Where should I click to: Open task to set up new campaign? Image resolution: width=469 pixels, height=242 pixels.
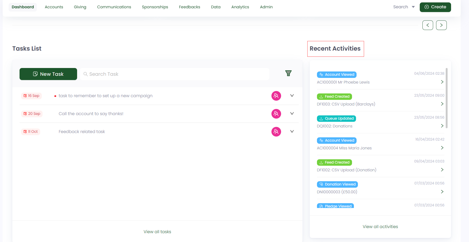coord(105,96)
